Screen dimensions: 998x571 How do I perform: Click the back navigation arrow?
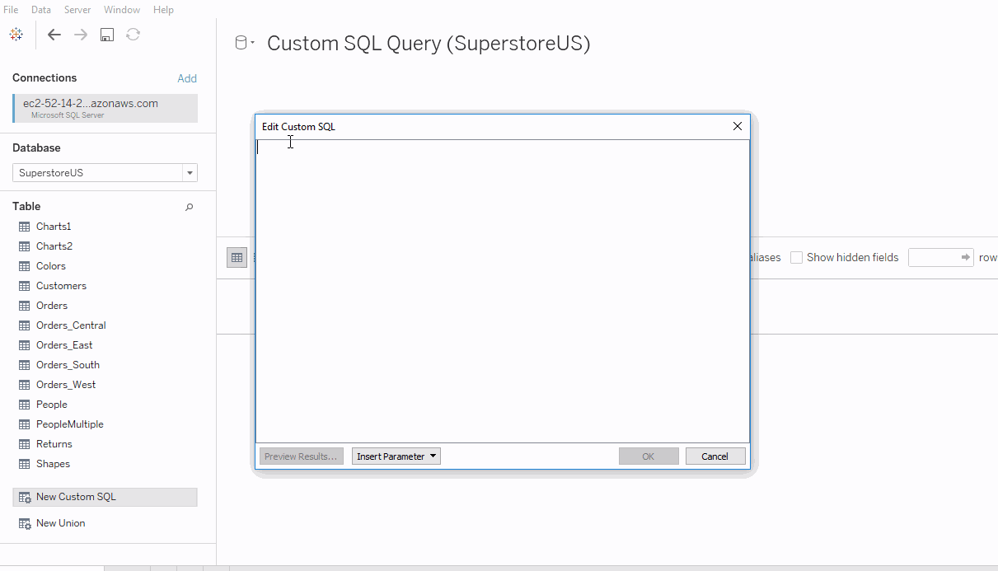point(54,35)
